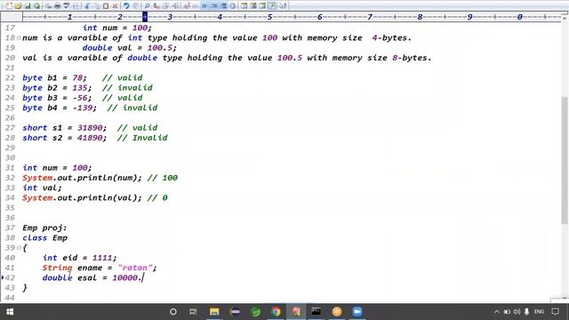Open Google Chrome from taskbar
Image resolution: width=569 pixels, height=320 pixels.
click(x=276, y=312)
